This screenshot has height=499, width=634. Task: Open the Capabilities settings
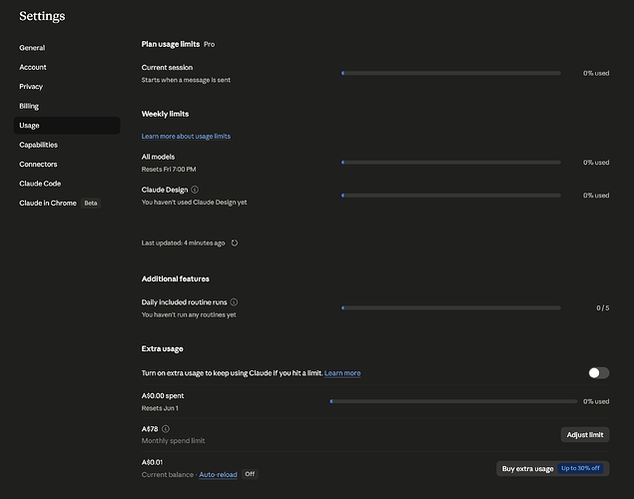point(38,145)
